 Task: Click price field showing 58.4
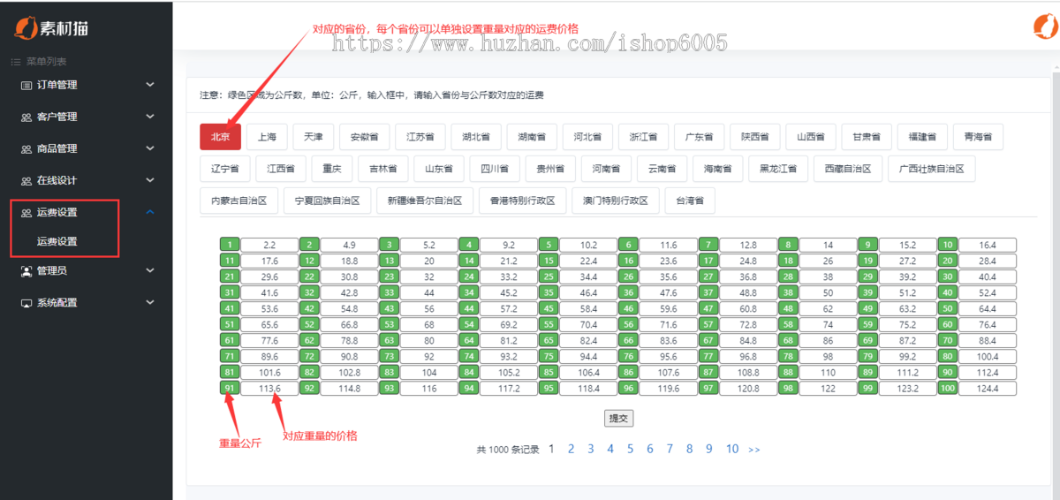click(588, 308)
